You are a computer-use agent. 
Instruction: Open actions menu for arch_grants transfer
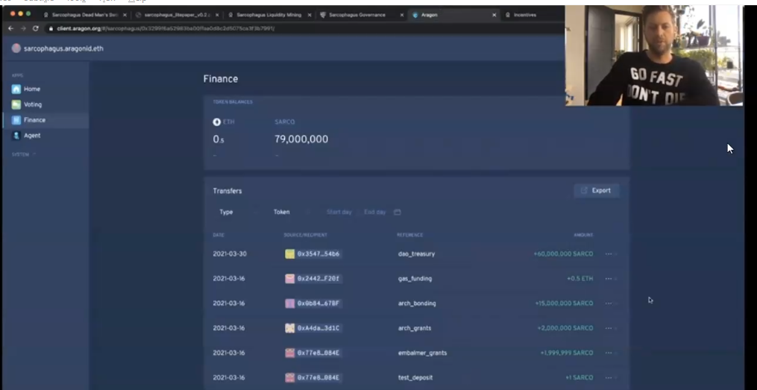tap(609, 328)
